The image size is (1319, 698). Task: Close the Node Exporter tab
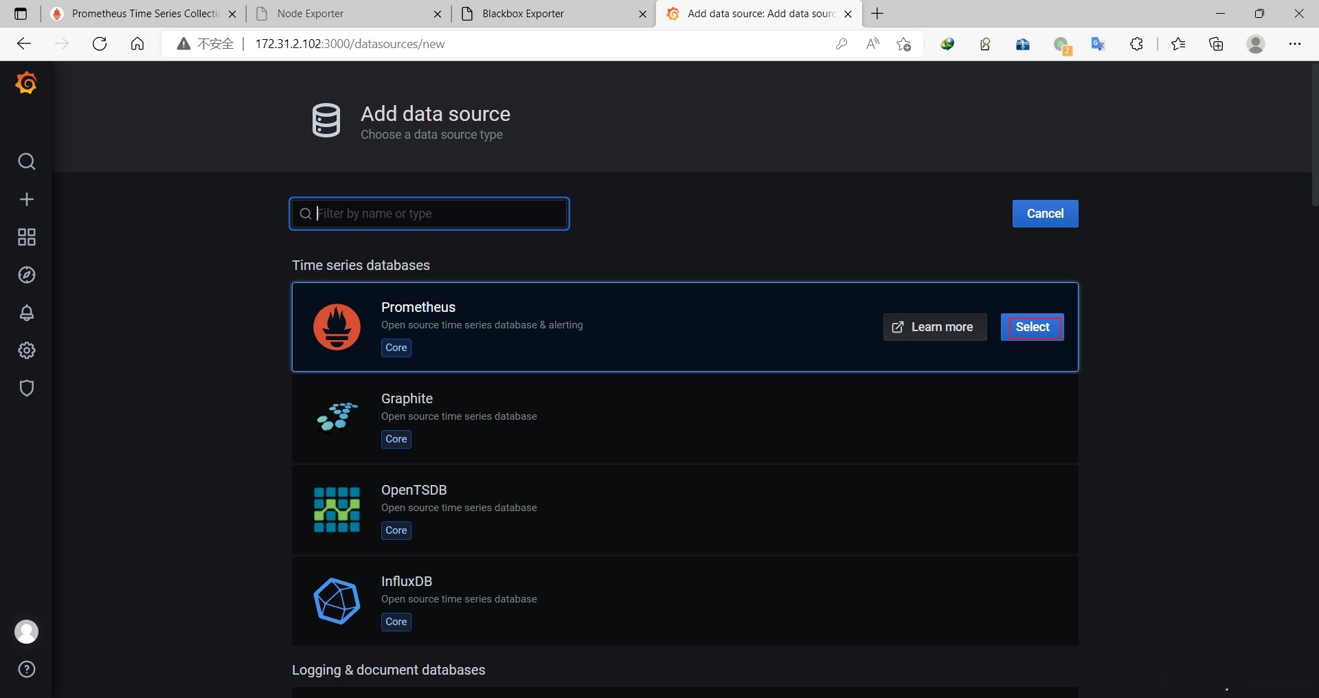coord(438,14)
